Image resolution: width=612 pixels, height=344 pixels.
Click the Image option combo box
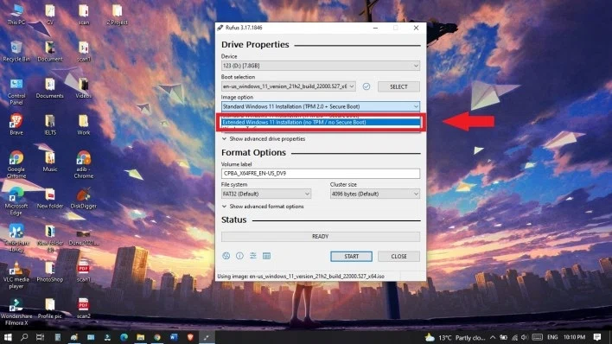coord(321,106)
